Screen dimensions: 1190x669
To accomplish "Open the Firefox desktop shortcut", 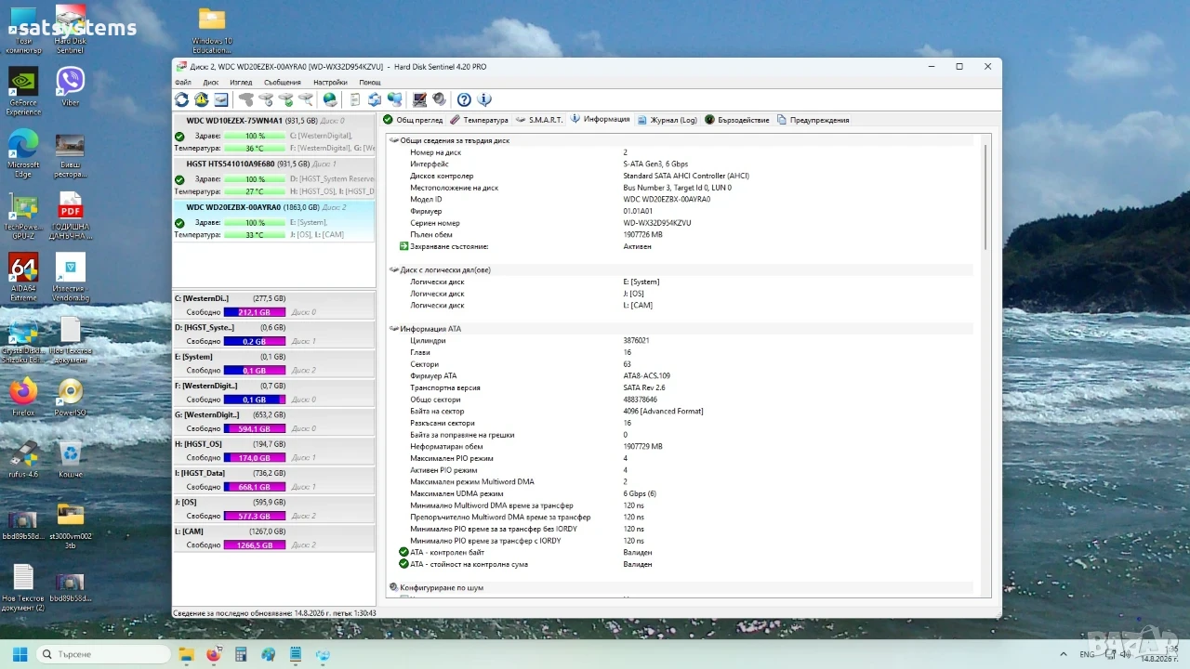I will [x=23, y=397].
